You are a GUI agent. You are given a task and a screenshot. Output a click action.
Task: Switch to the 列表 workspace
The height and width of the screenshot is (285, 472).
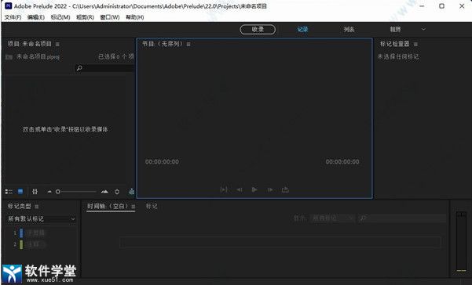coord(349,30)
